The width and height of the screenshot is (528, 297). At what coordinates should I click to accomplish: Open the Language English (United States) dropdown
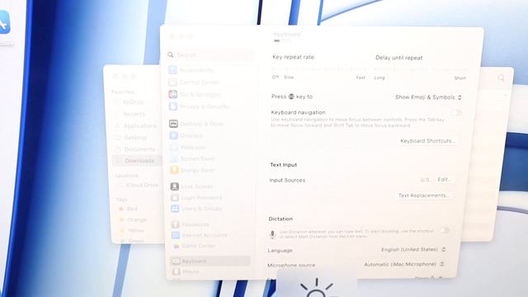click(413, 249)
